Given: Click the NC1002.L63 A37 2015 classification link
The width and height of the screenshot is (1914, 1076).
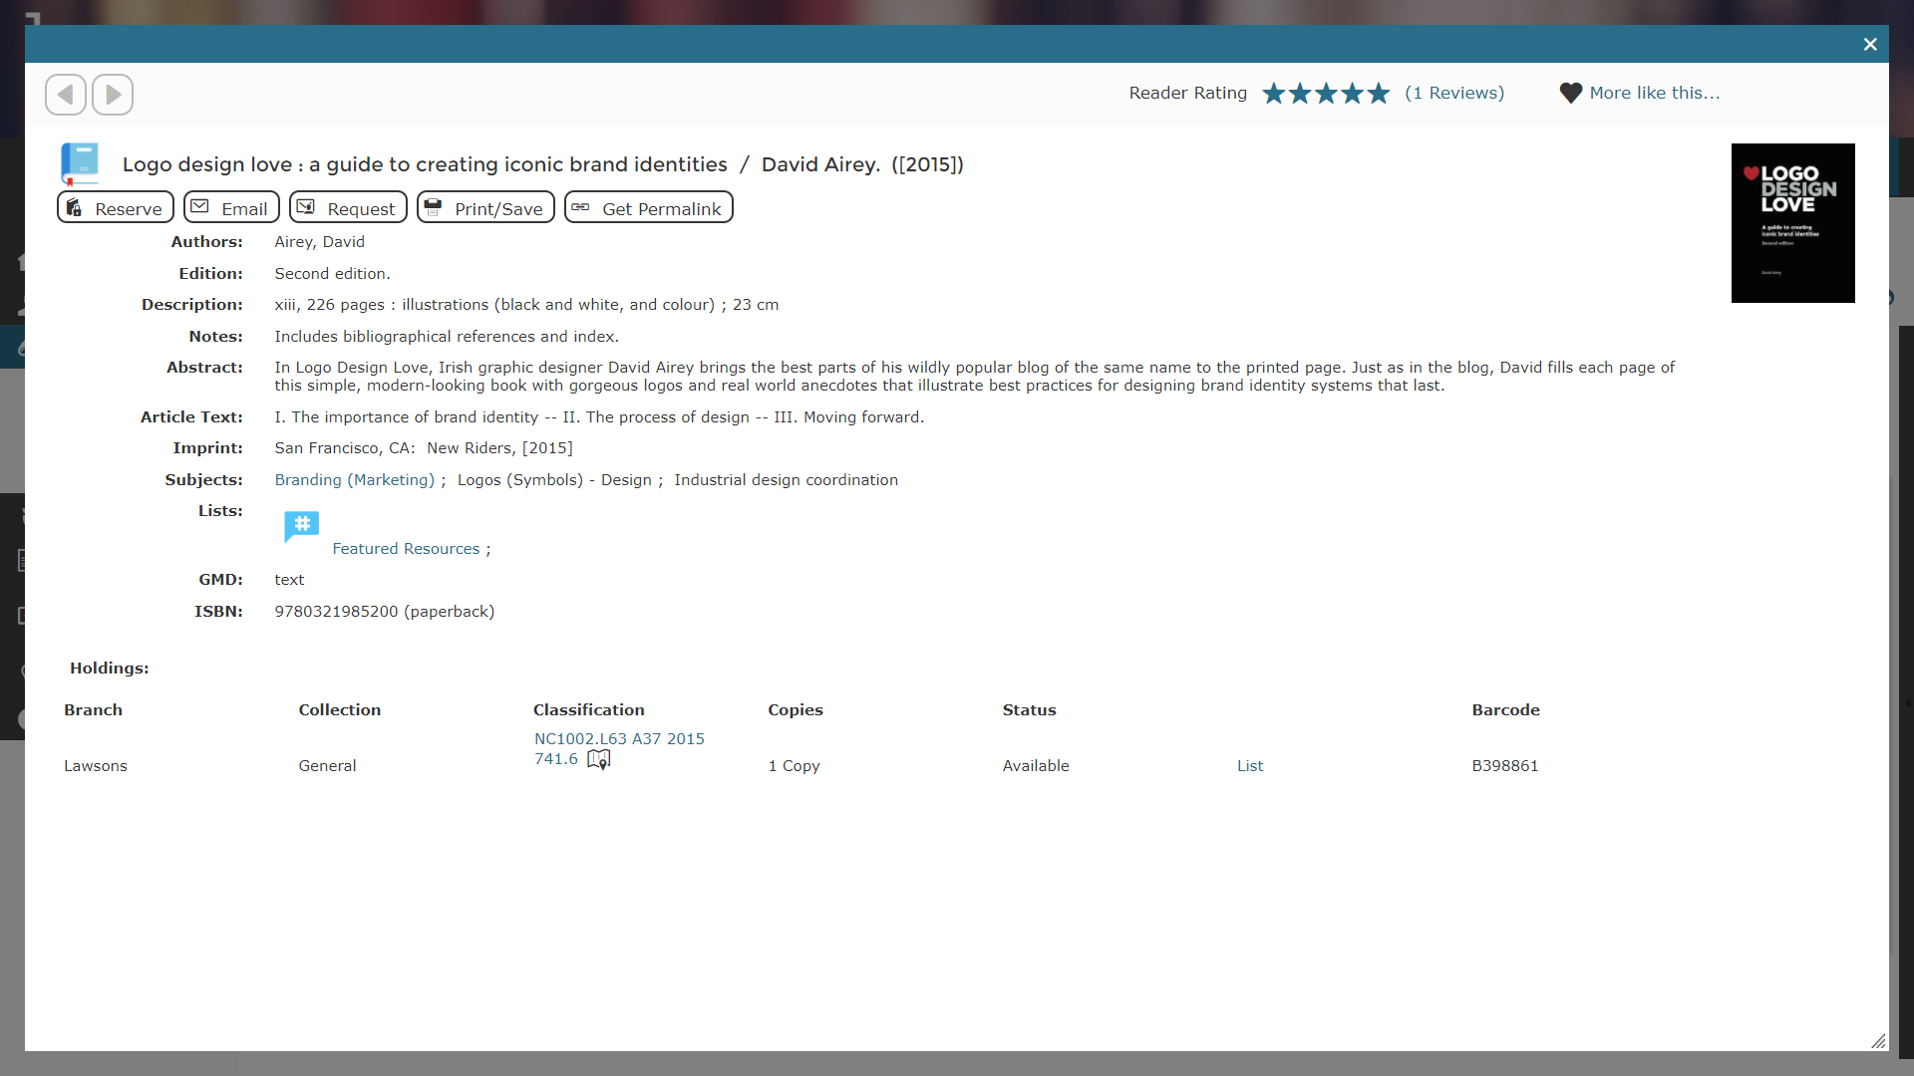Looking at the screenshot, I should pyautogui.click(x=618, y=738).
